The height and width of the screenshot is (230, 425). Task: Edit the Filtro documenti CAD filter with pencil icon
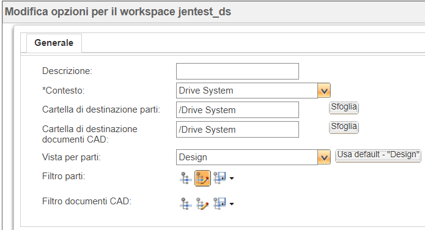[202, 204]
